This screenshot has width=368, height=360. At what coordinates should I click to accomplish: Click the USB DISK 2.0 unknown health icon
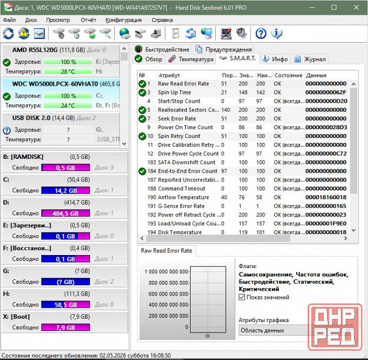[7, 130]
